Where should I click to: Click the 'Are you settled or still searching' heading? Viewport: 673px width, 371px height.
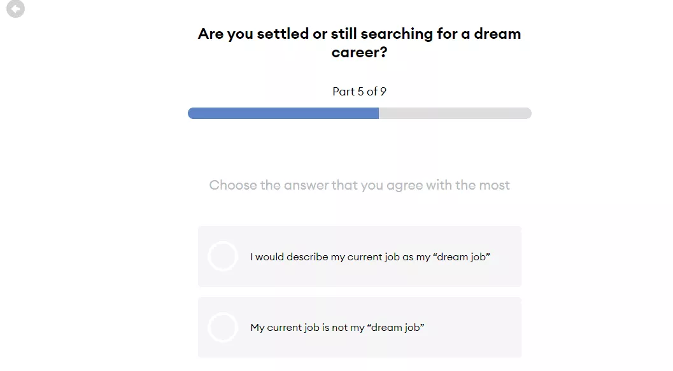[359, 43]
